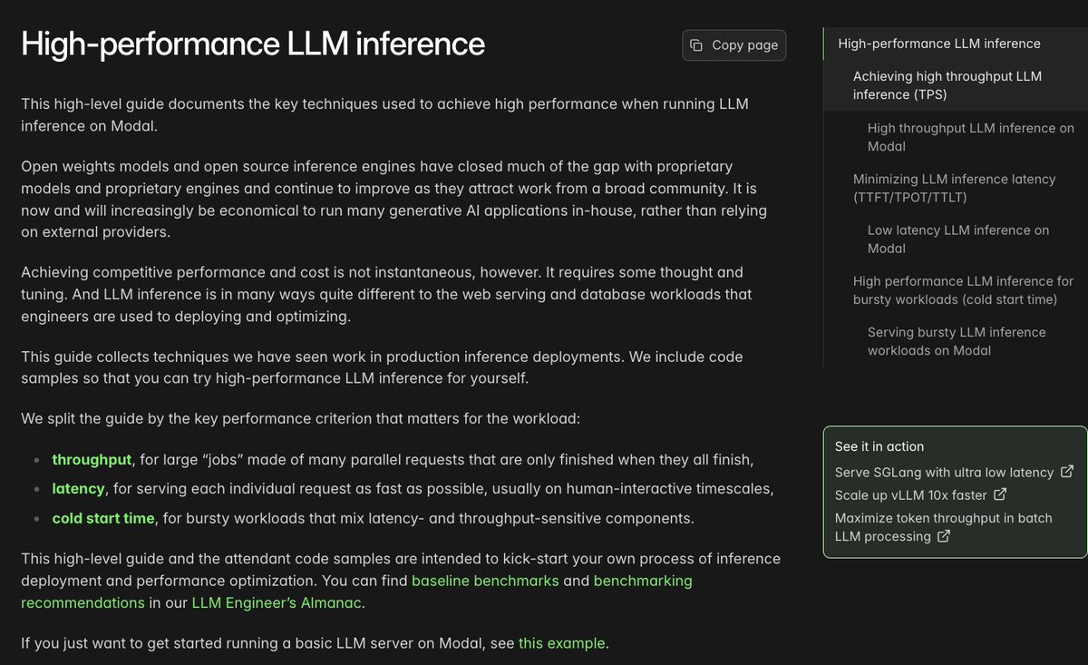The image size is (1088, 665).
Task: Open external link icon after "Maximize token throughput in batch LLM processing"
Action: (944, 536)
